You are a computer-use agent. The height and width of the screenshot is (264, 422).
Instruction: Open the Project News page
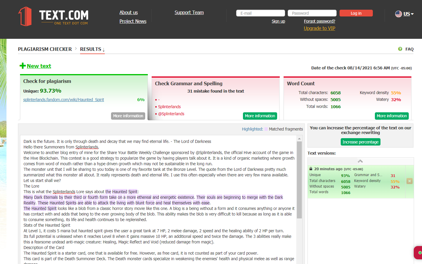coord(133,21)
